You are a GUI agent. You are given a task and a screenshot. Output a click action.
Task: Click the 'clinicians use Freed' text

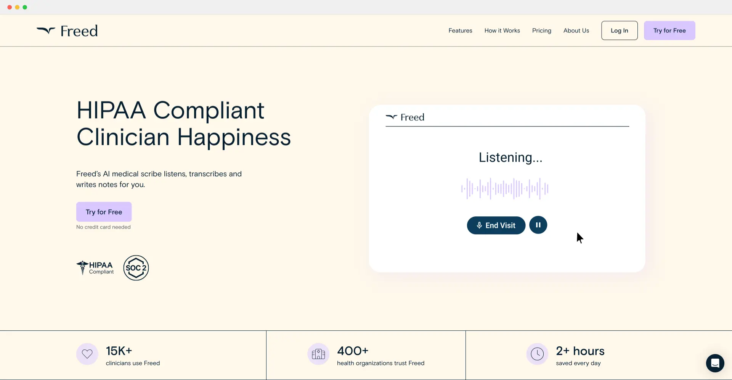[x=133, y=363]
